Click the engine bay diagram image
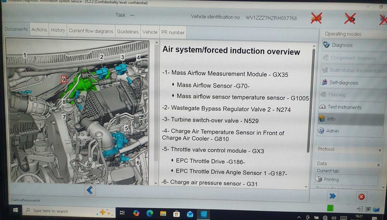 tap(77, 111)
